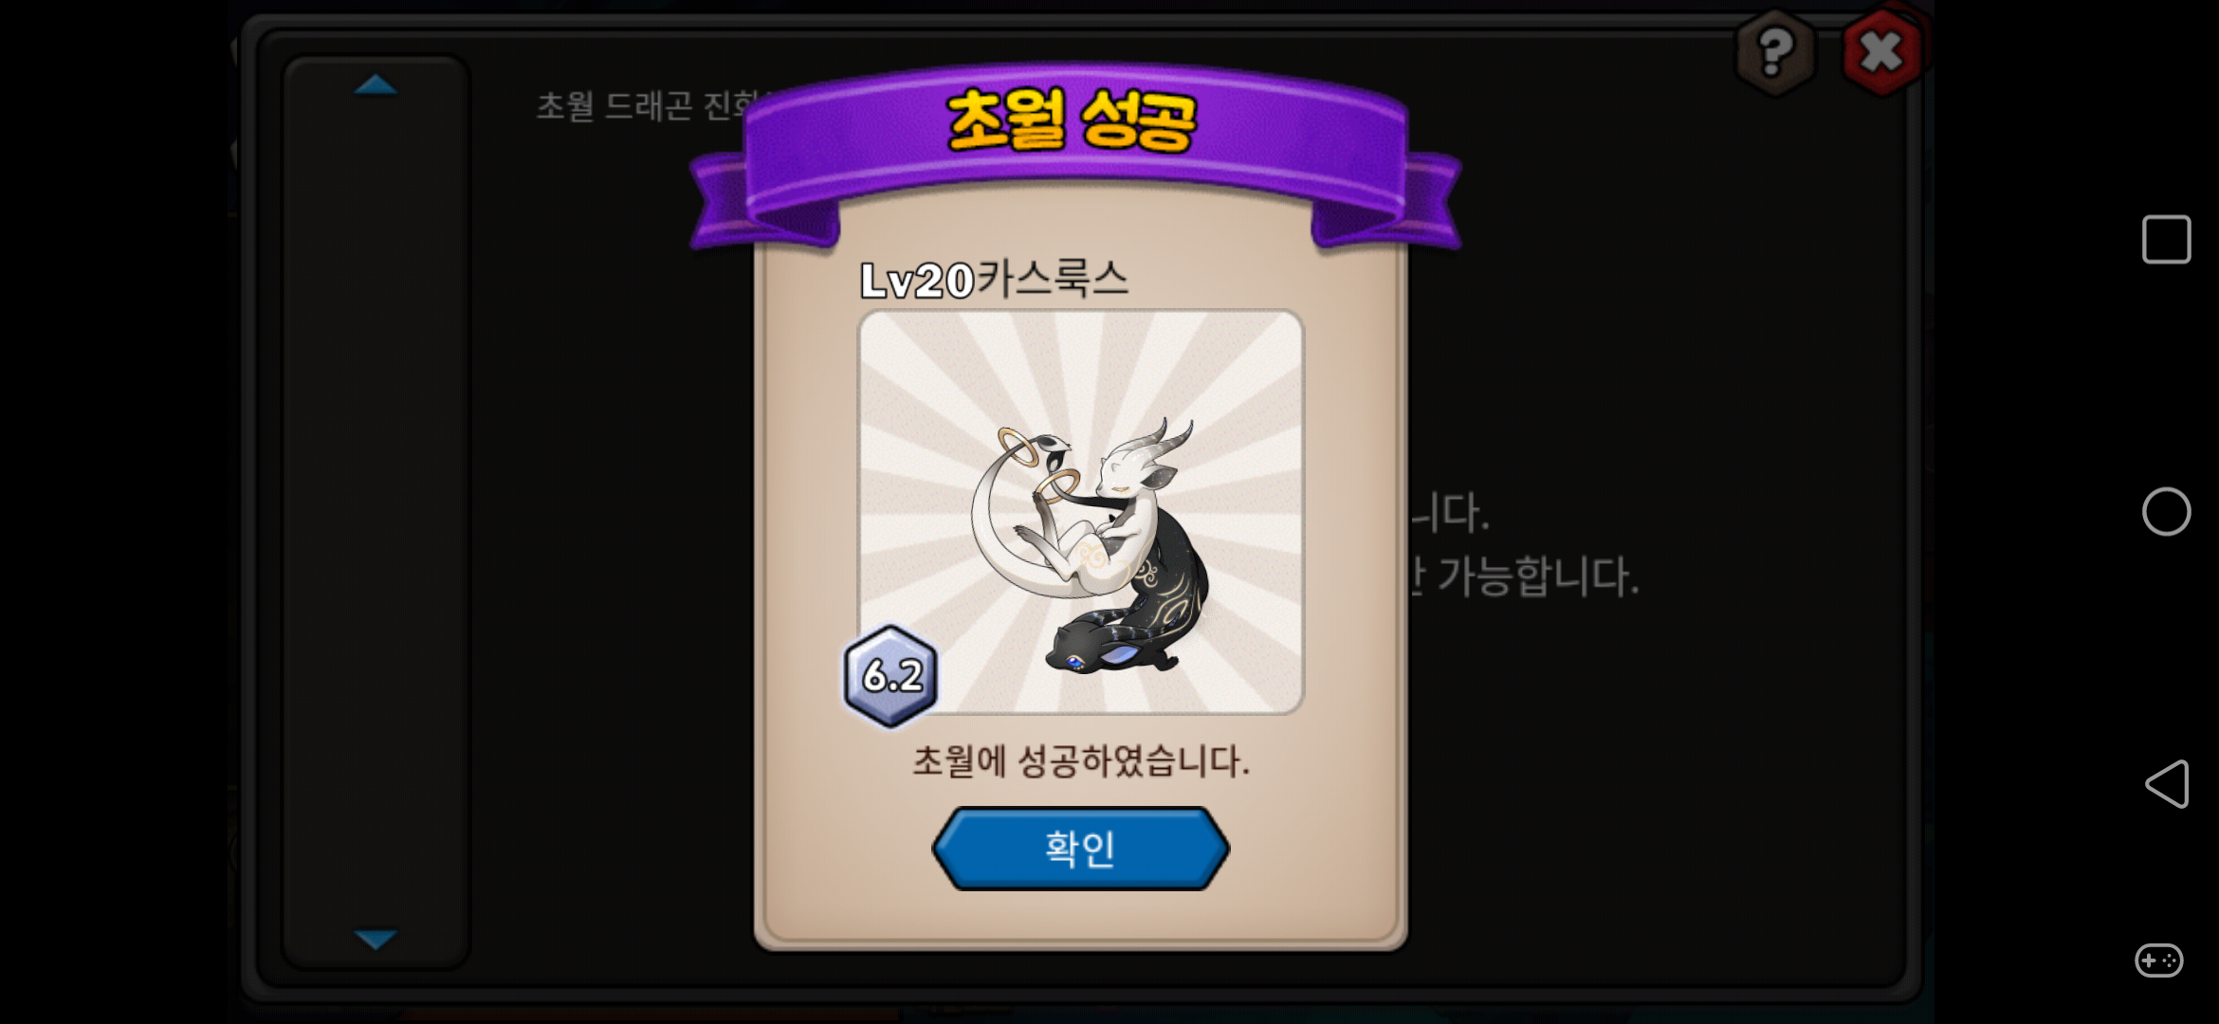The image size is (2219, 1024).
Task: Click the down arrow in the left list panel
Action: 376,939
